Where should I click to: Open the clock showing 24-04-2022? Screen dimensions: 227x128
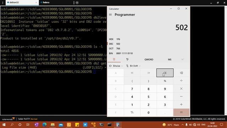212,125
